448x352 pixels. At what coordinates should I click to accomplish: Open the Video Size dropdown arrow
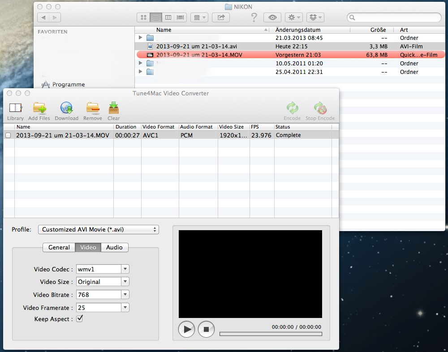tap(125, 281)
